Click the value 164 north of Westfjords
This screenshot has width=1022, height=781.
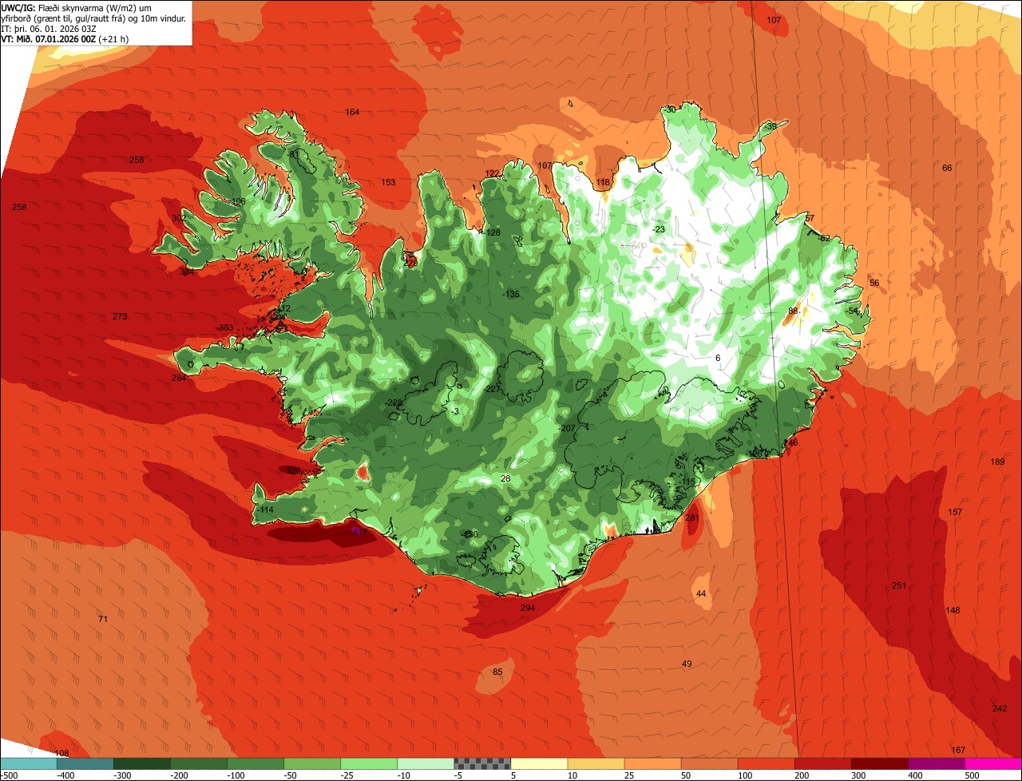point(352,112)
